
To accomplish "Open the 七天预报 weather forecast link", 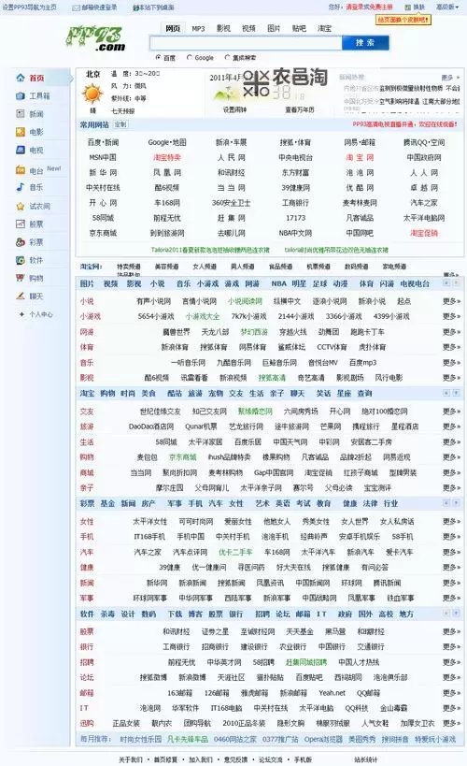I will (123, 111).
